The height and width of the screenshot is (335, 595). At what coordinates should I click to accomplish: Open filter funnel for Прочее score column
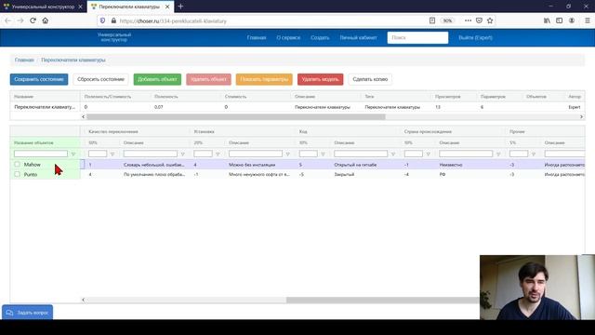(x=534, y=154)
